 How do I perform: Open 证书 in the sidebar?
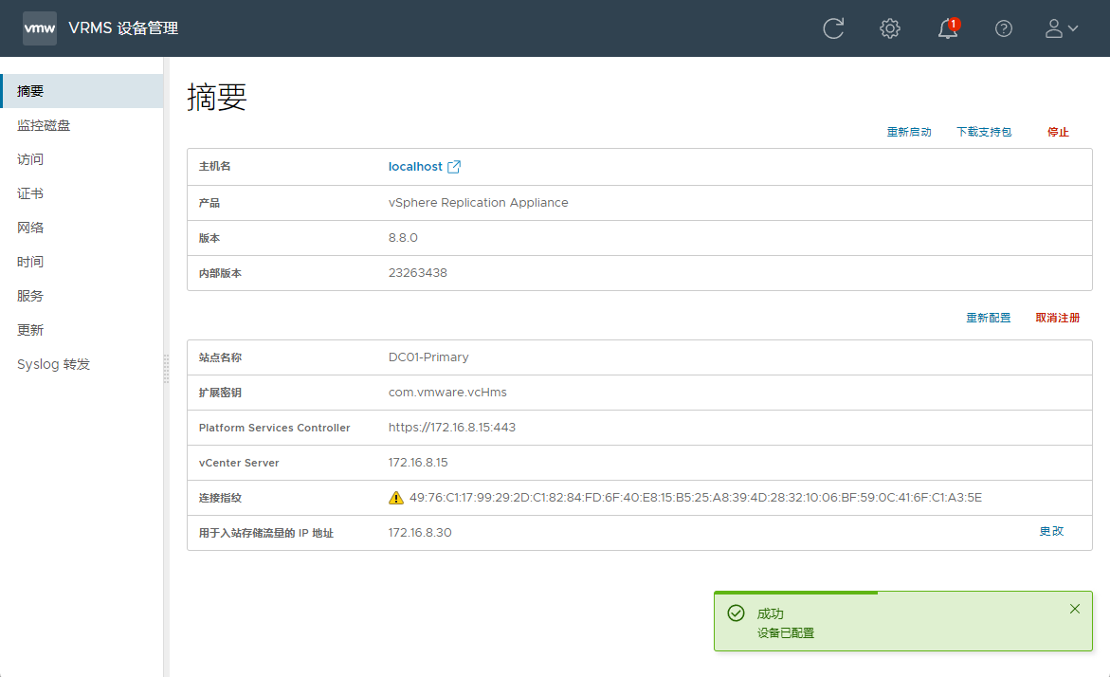coord(82,193)
